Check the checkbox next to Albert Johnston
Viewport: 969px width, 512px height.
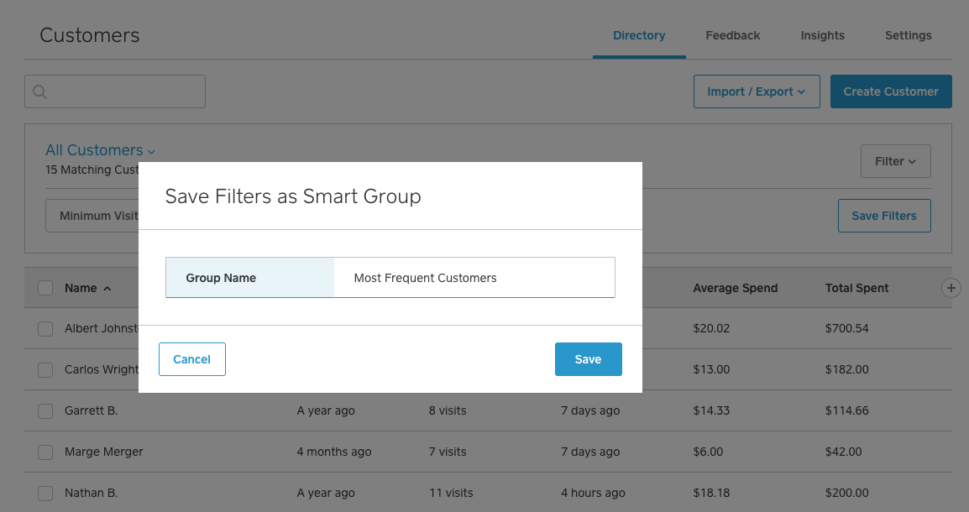[x=45, y=329]
